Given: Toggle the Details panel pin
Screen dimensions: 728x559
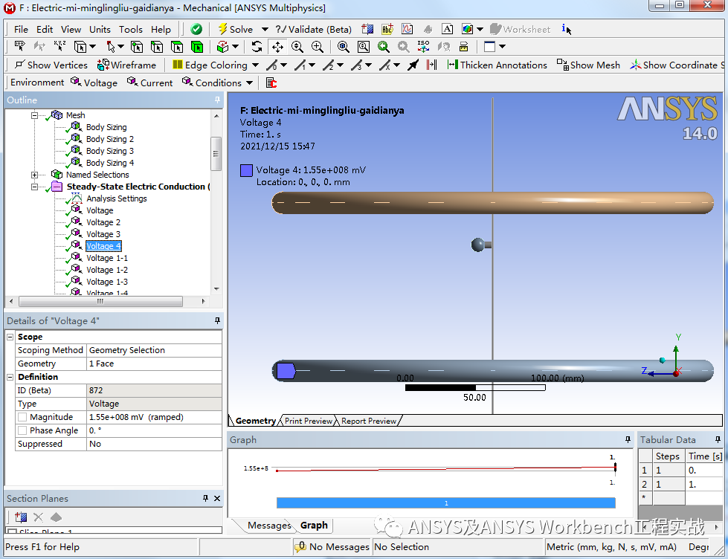Looking at the screenshot, I should click(217, 321).
